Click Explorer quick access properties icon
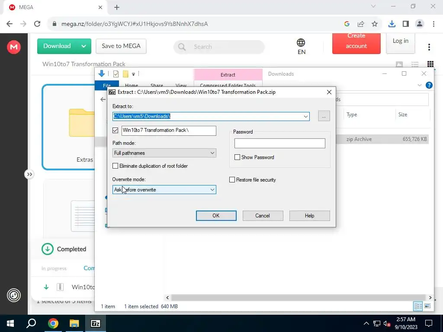 (116, 74)
